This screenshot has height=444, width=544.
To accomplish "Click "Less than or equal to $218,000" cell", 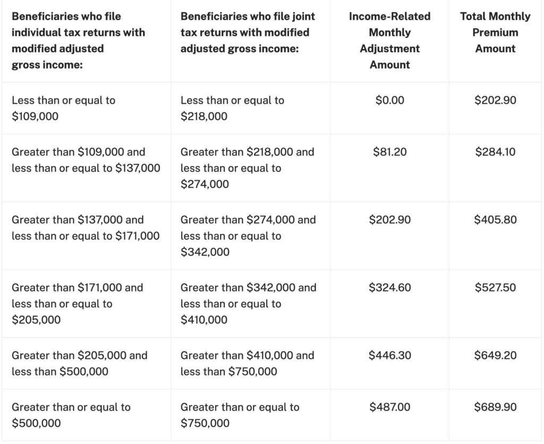I will coord(232,108).
